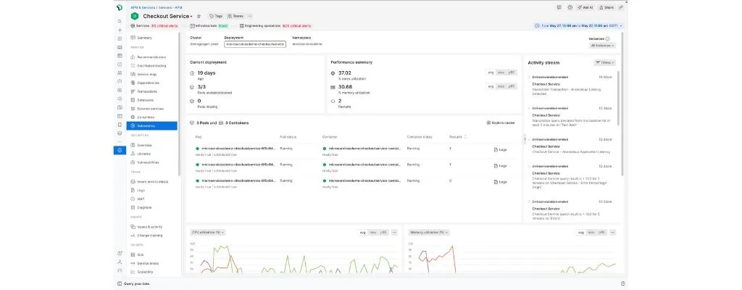Click Explore cluster
Screen dimensions: 742x290
click(501, 123)
